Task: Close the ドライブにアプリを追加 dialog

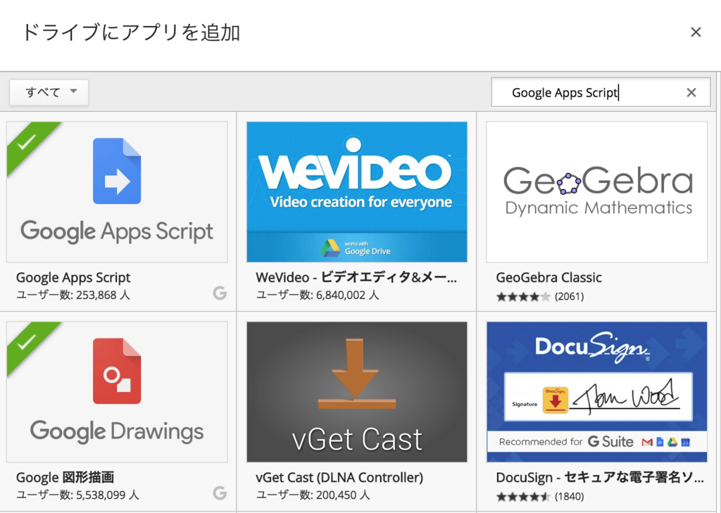Action: [x=696, y=32]
